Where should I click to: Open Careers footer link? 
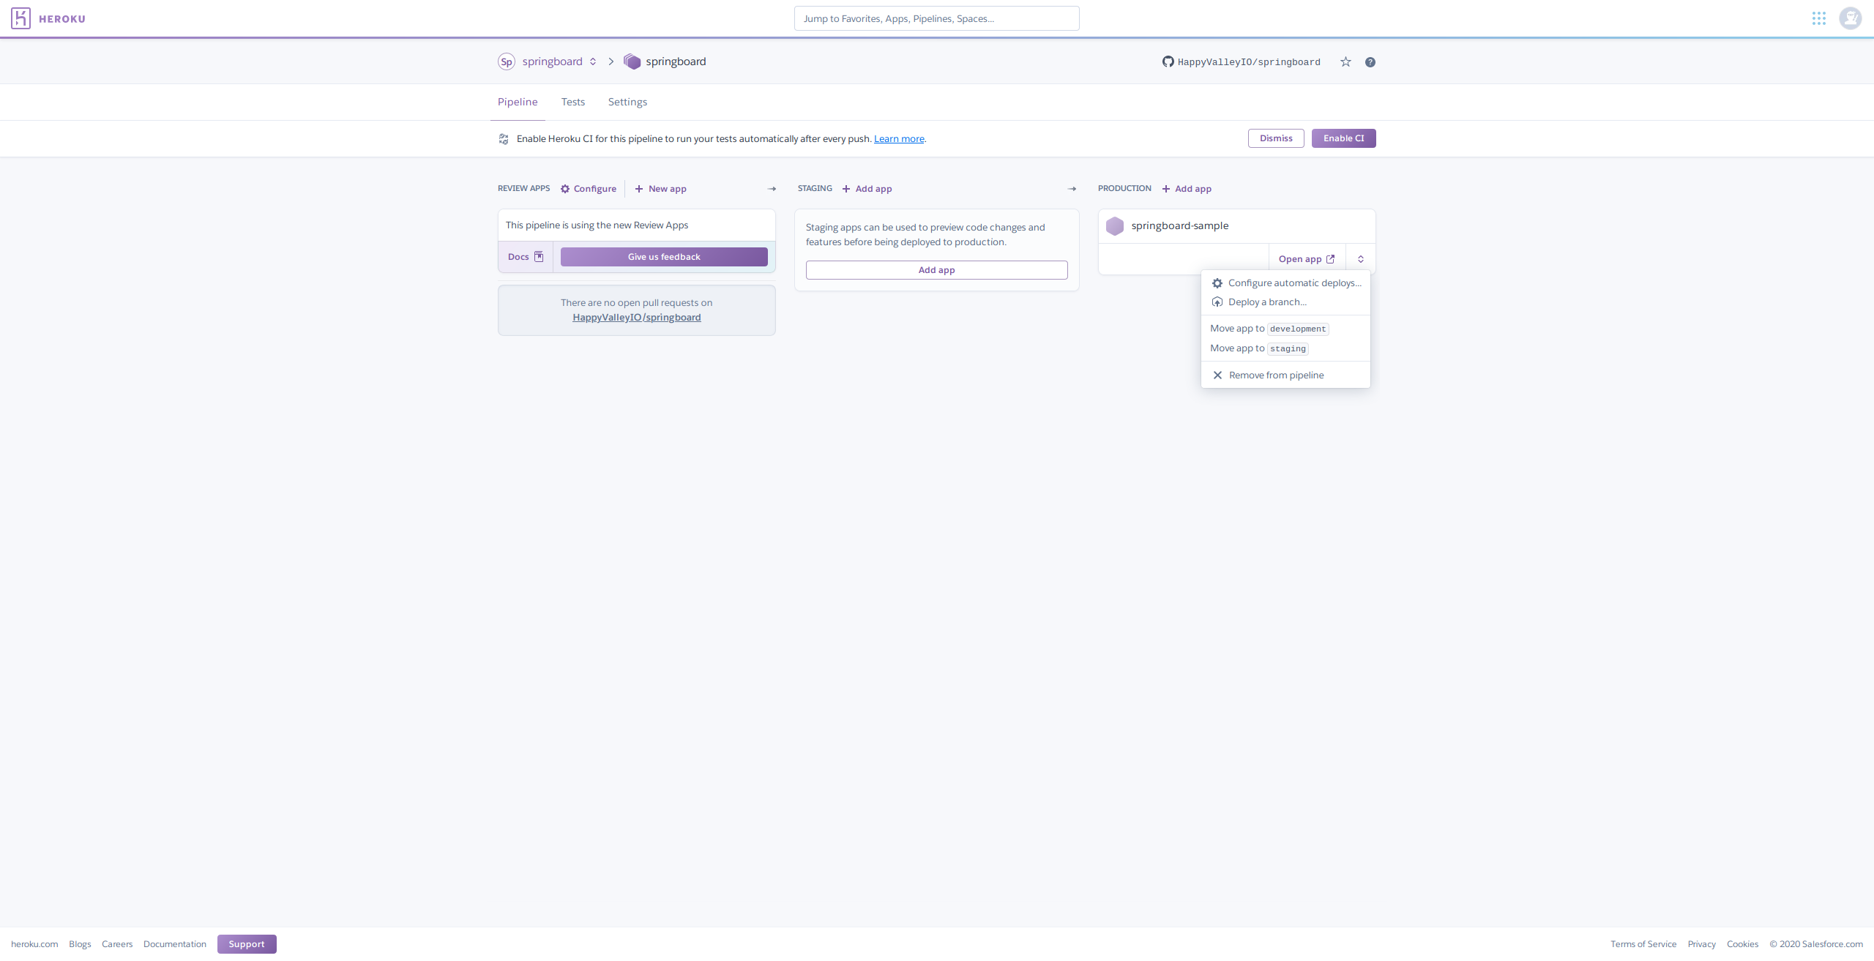[x=117, y=944]
